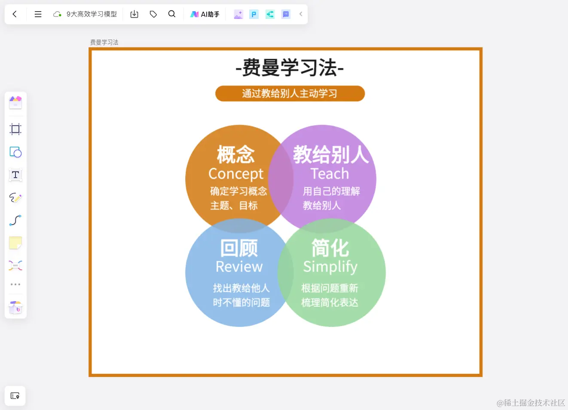The image size is (568, 410).
Task: Select the Text tool
Action: pyautogui.click(x=15, y=175)
